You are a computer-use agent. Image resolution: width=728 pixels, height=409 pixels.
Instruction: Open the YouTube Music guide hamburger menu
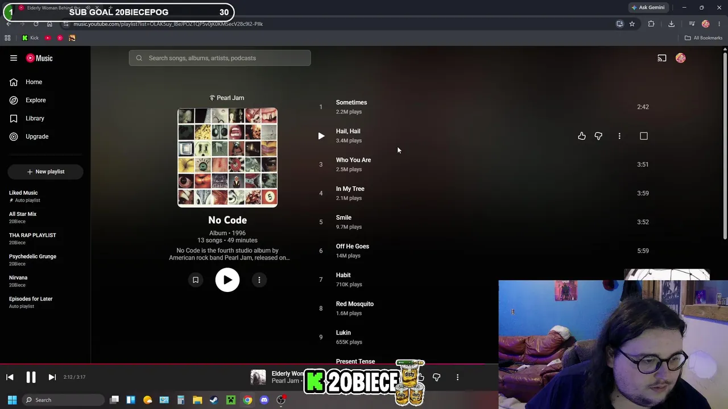tap(14, 58)
